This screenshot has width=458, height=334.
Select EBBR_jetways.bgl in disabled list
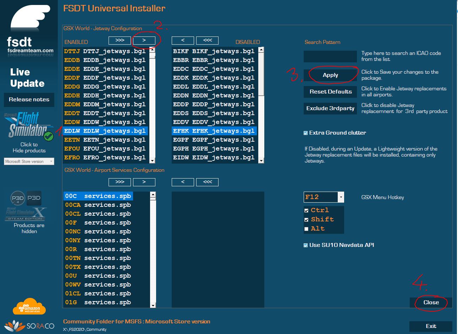click(215, 60)
